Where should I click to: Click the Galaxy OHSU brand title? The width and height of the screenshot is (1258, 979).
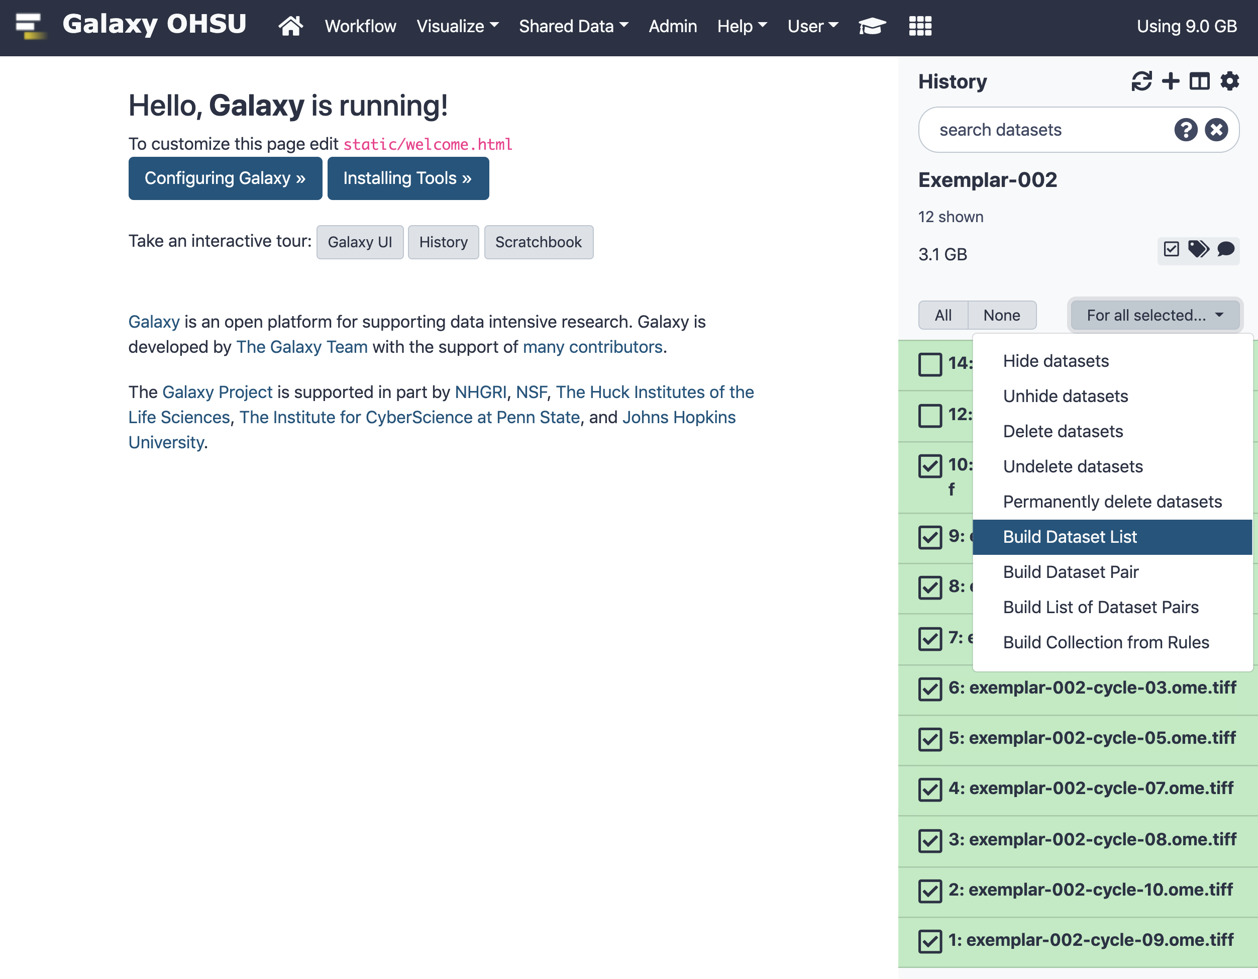coord(154,24)
